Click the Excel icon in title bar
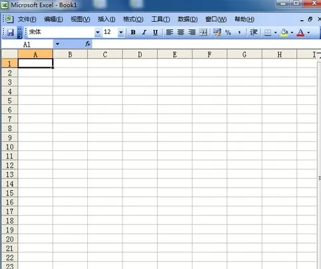 (x=5, y=5)
